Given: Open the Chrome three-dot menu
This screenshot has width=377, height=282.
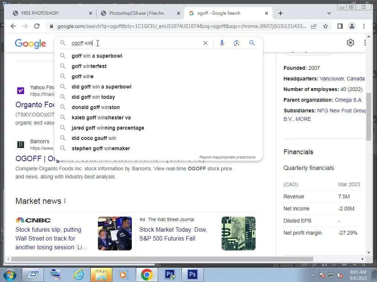Looking at the screenshot, I should [364, 26].
